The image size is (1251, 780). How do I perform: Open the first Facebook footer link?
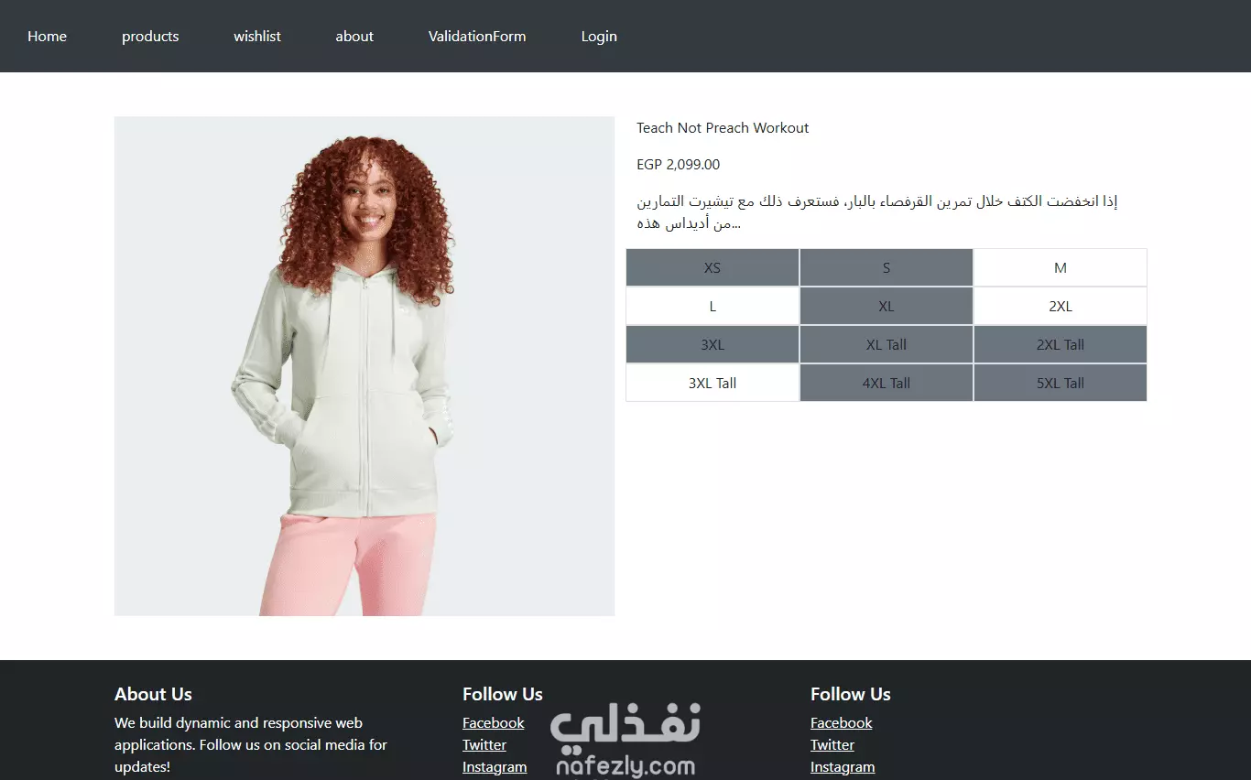(x=494, y=723)
